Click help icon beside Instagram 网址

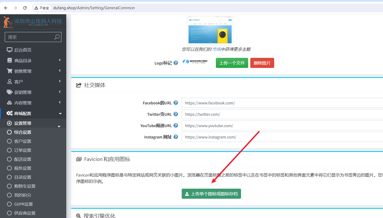[176, 137]
